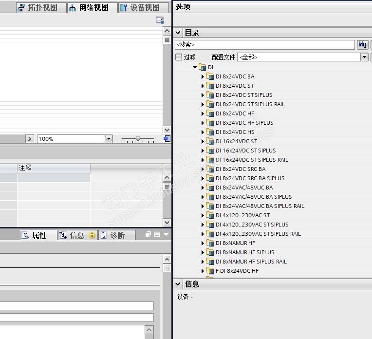Select DI 4x120..230VAC ST item
372x339 pixels.
click(242, 215)
